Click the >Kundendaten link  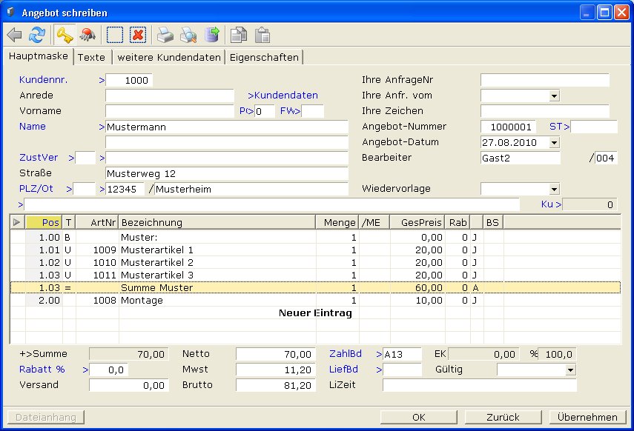tap(283, 96)
